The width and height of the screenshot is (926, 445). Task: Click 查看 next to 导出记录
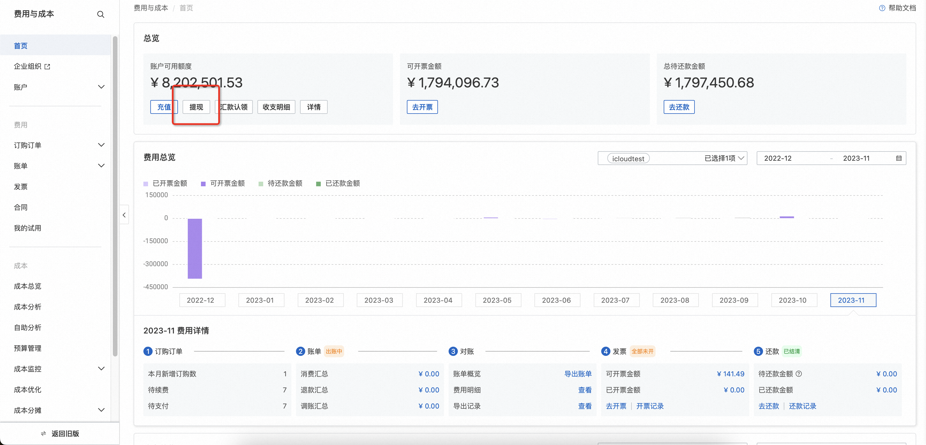pyautogui.click(x=585, y=406)
